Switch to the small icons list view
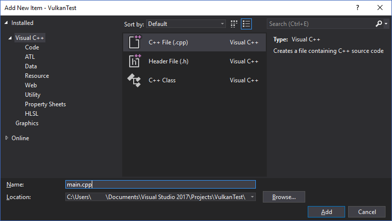This screenshot has height=221, width=392. click(x=246, y=24)
